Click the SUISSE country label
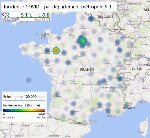The image size is (150, 138). [x=137, y=68]
